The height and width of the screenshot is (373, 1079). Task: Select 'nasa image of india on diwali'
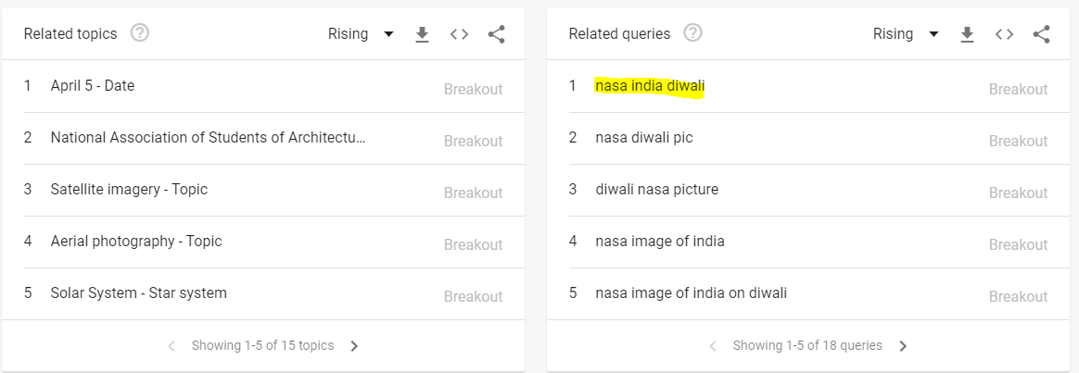coord(808,294)
